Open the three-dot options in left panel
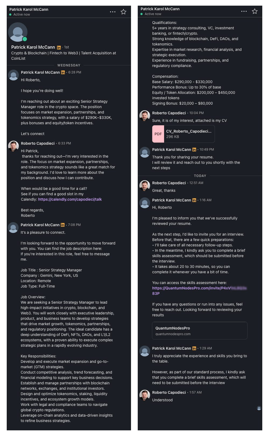The image size is (269, 436). click(x=113, y=12)
